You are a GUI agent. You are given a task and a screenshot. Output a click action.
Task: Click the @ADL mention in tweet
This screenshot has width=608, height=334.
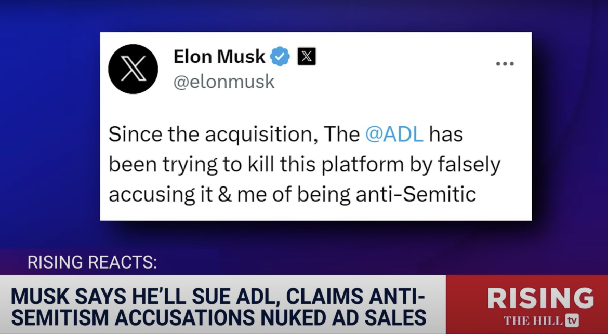(x=394, y=134)
